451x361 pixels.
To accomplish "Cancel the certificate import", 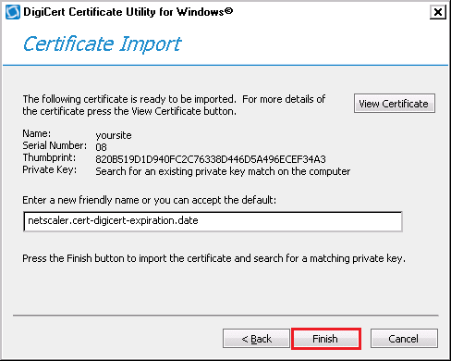I will tap(404, 339).
